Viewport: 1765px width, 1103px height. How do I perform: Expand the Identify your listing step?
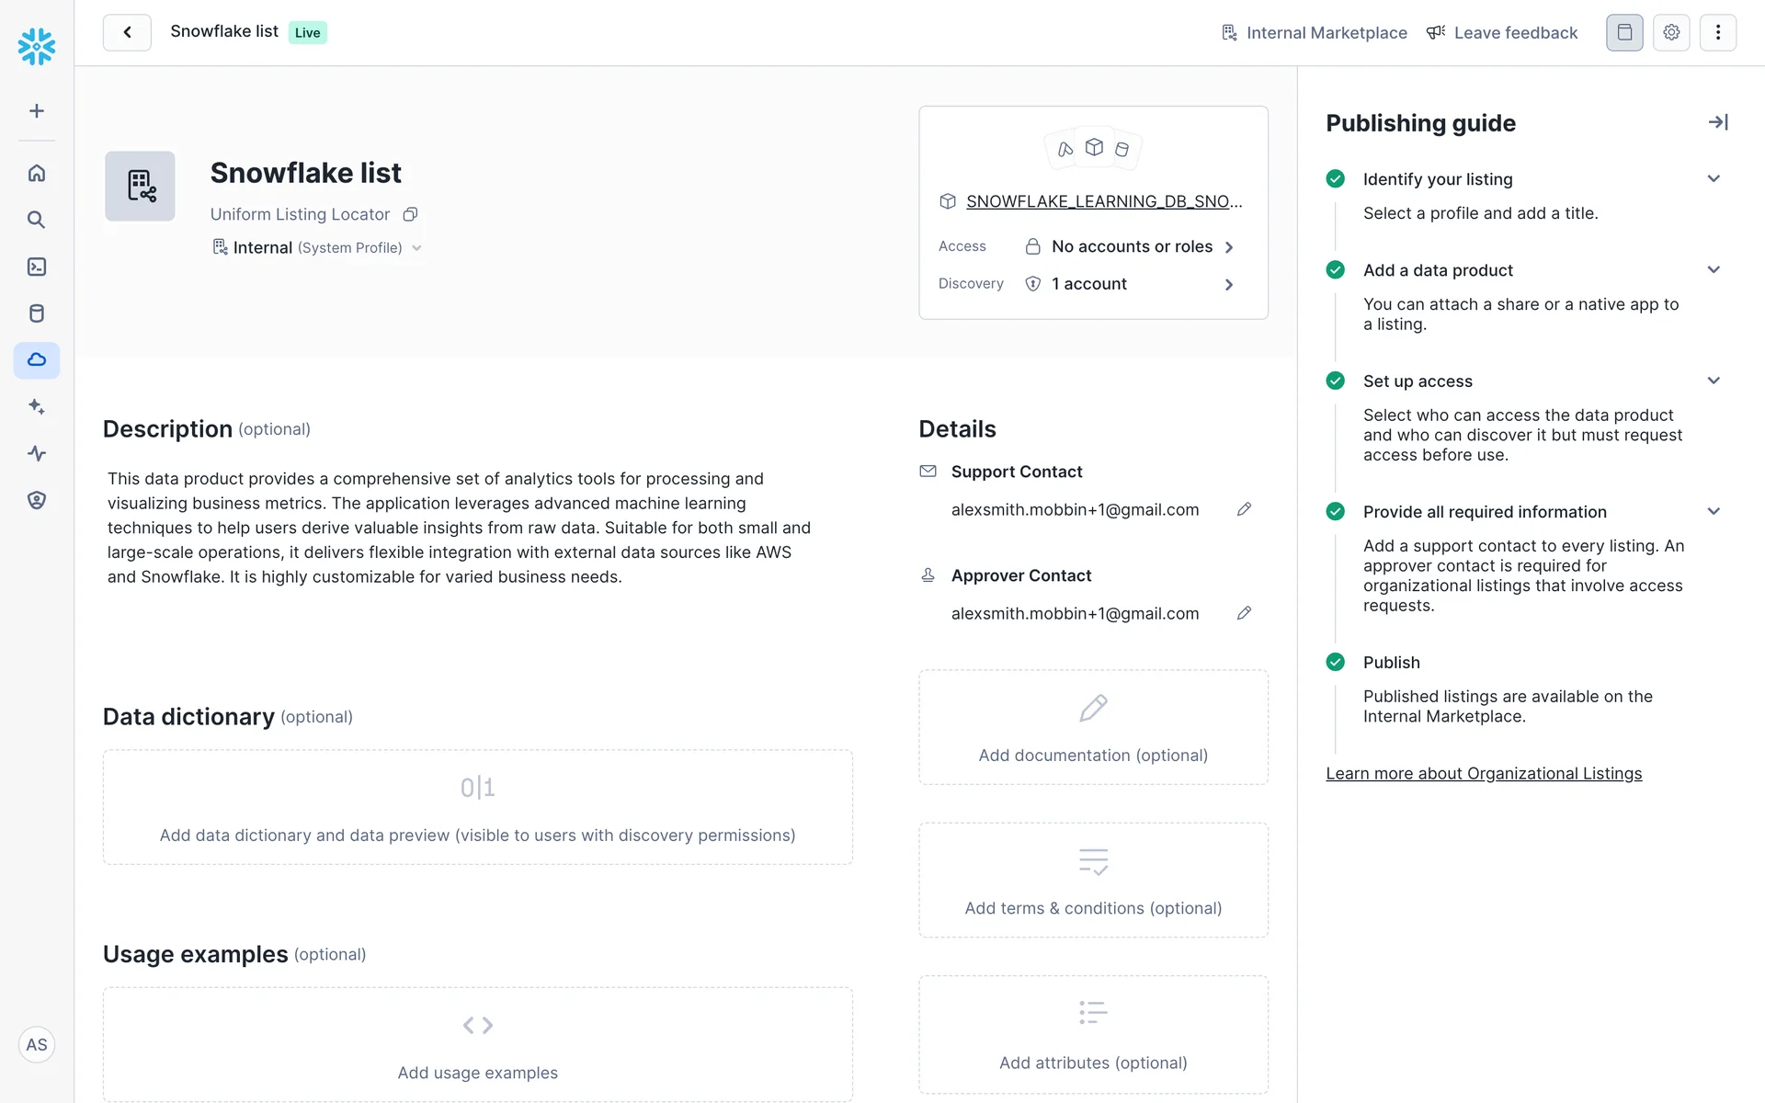(1714, 179)
